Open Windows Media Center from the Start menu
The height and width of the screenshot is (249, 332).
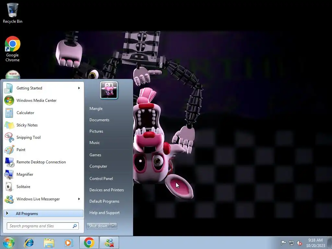tap(43, 101)
